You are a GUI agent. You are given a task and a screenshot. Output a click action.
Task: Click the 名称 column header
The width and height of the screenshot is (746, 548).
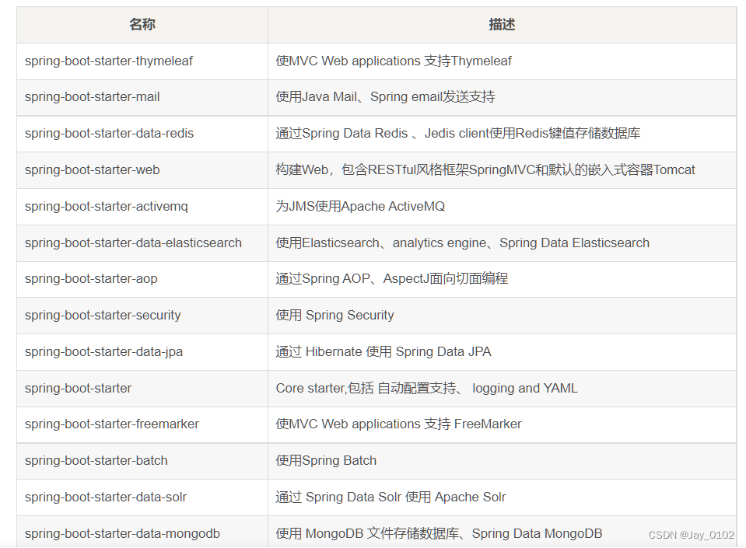142,24
